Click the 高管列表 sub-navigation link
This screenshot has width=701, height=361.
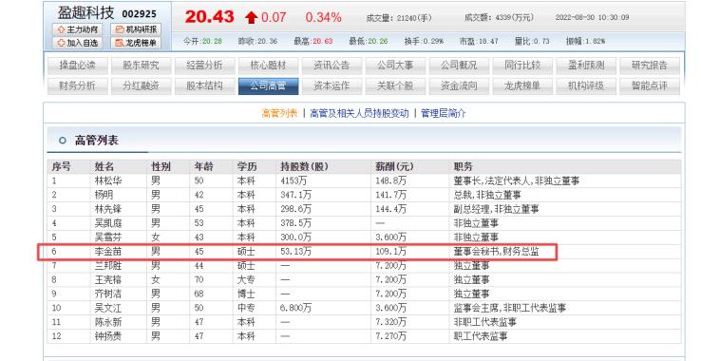pyautogui.click(x=279, y=114)
